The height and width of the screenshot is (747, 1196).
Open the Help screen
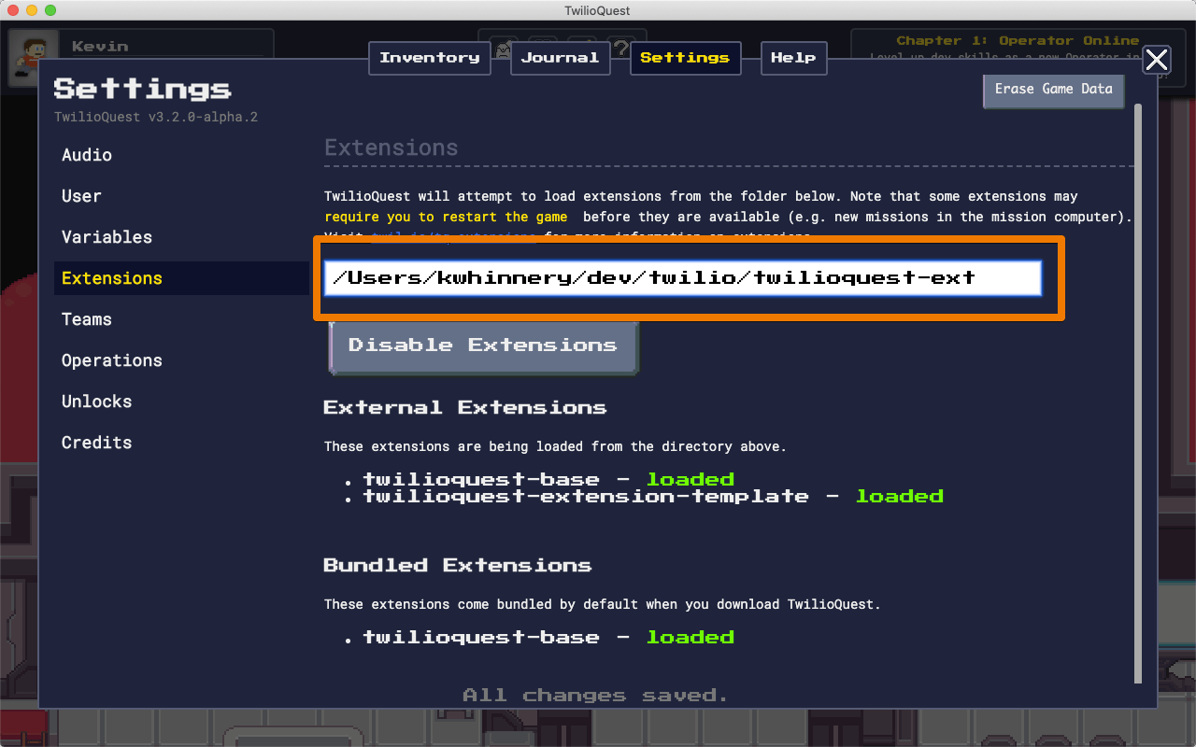pyautogui.click(x=793, y=57)
